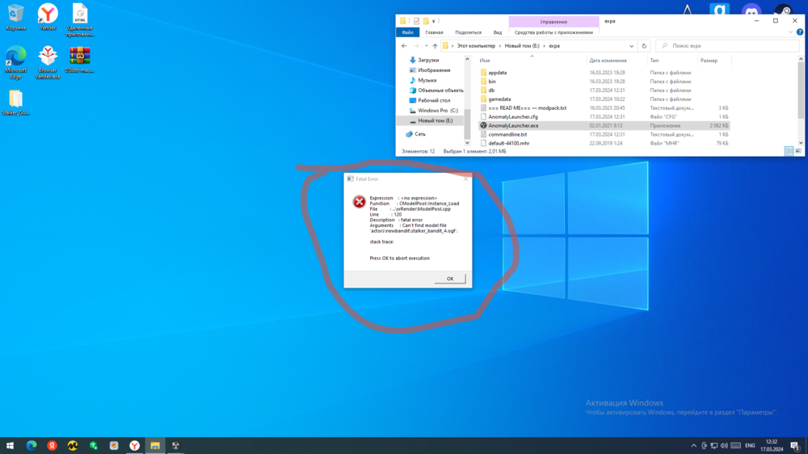Image resolution: width=808 pixels, height=454 pixels.
Task: Switch to large icons view in Explorer
Action: tap(798, 151)
